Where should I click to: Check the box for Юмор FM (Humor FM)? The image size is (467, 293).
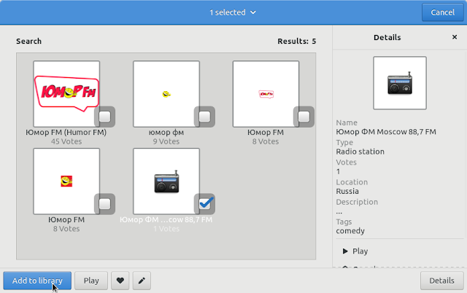tap(104, 117)
